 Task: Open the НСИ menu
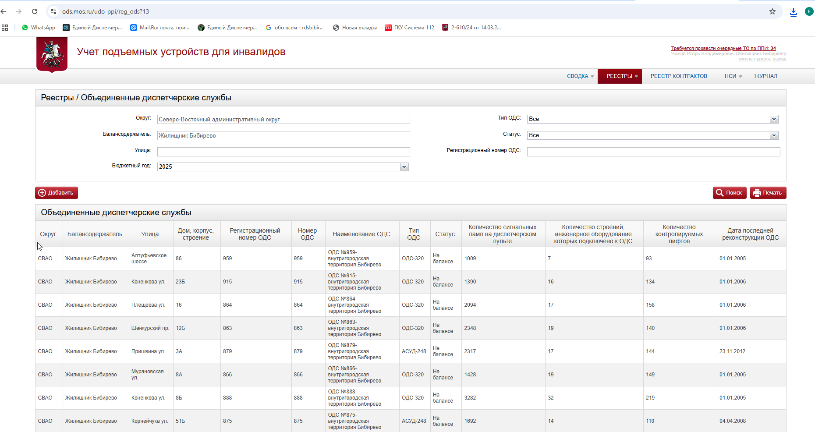[733, 76]
